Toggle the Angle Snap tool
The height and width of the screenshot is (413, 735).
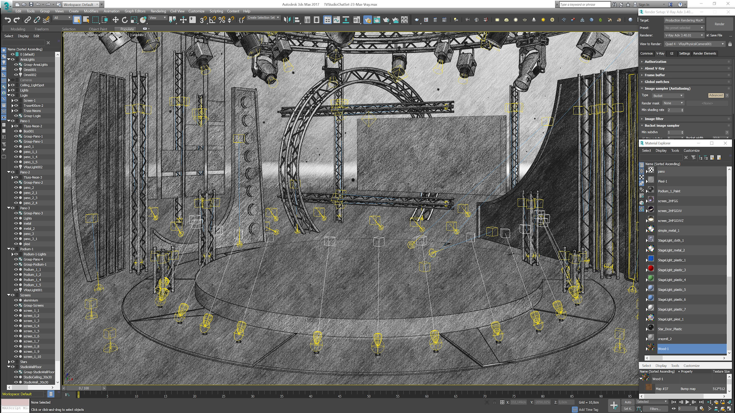click(212, 20)
